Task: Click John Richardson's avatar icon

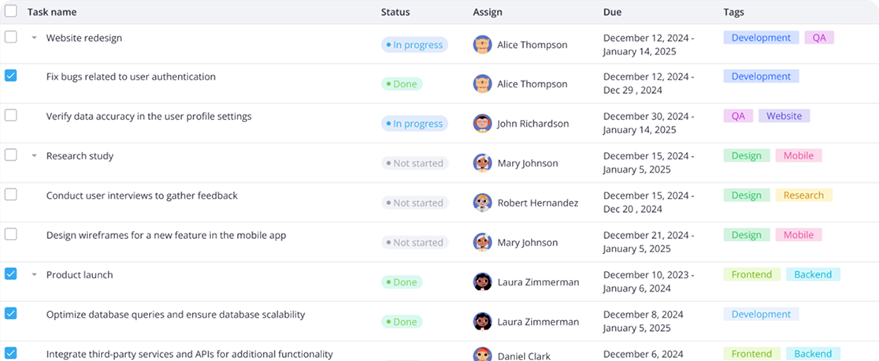Action: 482,124
